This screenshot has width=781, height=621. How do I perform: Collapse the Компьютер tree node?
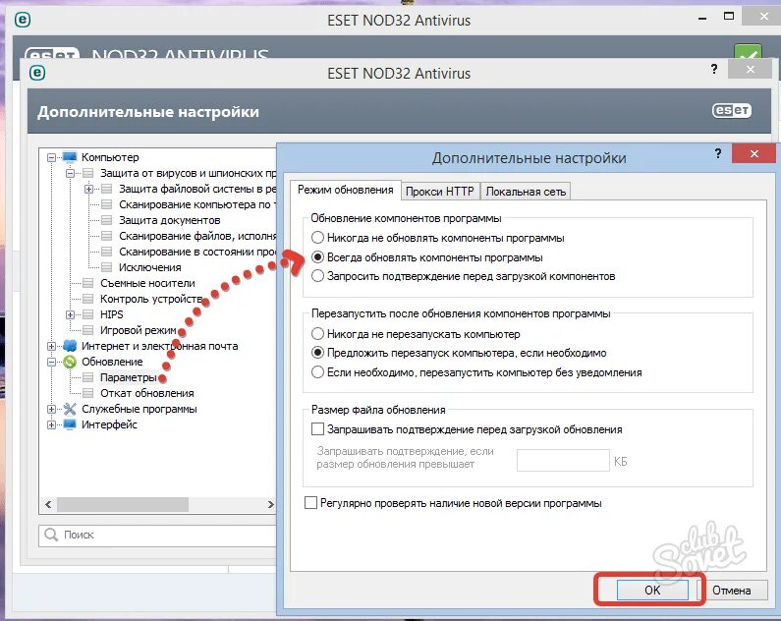(x=51, y=158)
